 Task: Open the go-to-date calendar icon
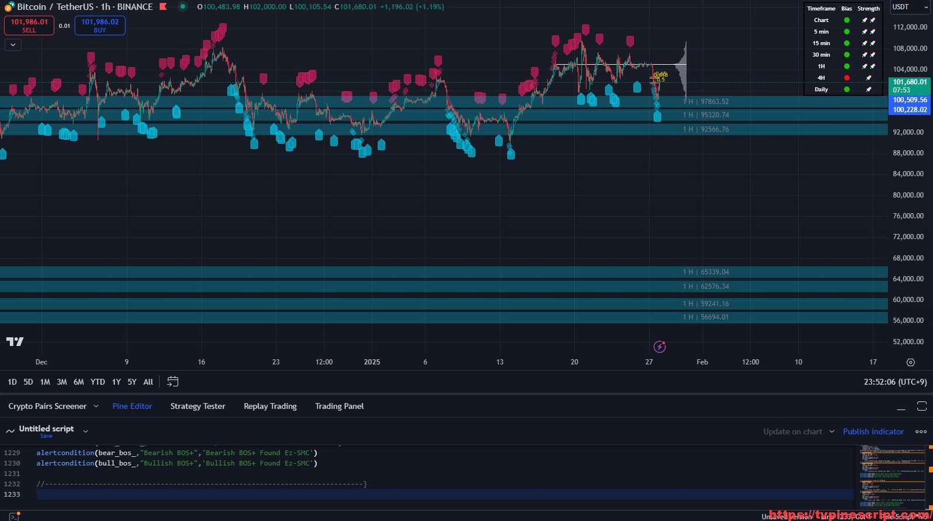pos(173,382)
